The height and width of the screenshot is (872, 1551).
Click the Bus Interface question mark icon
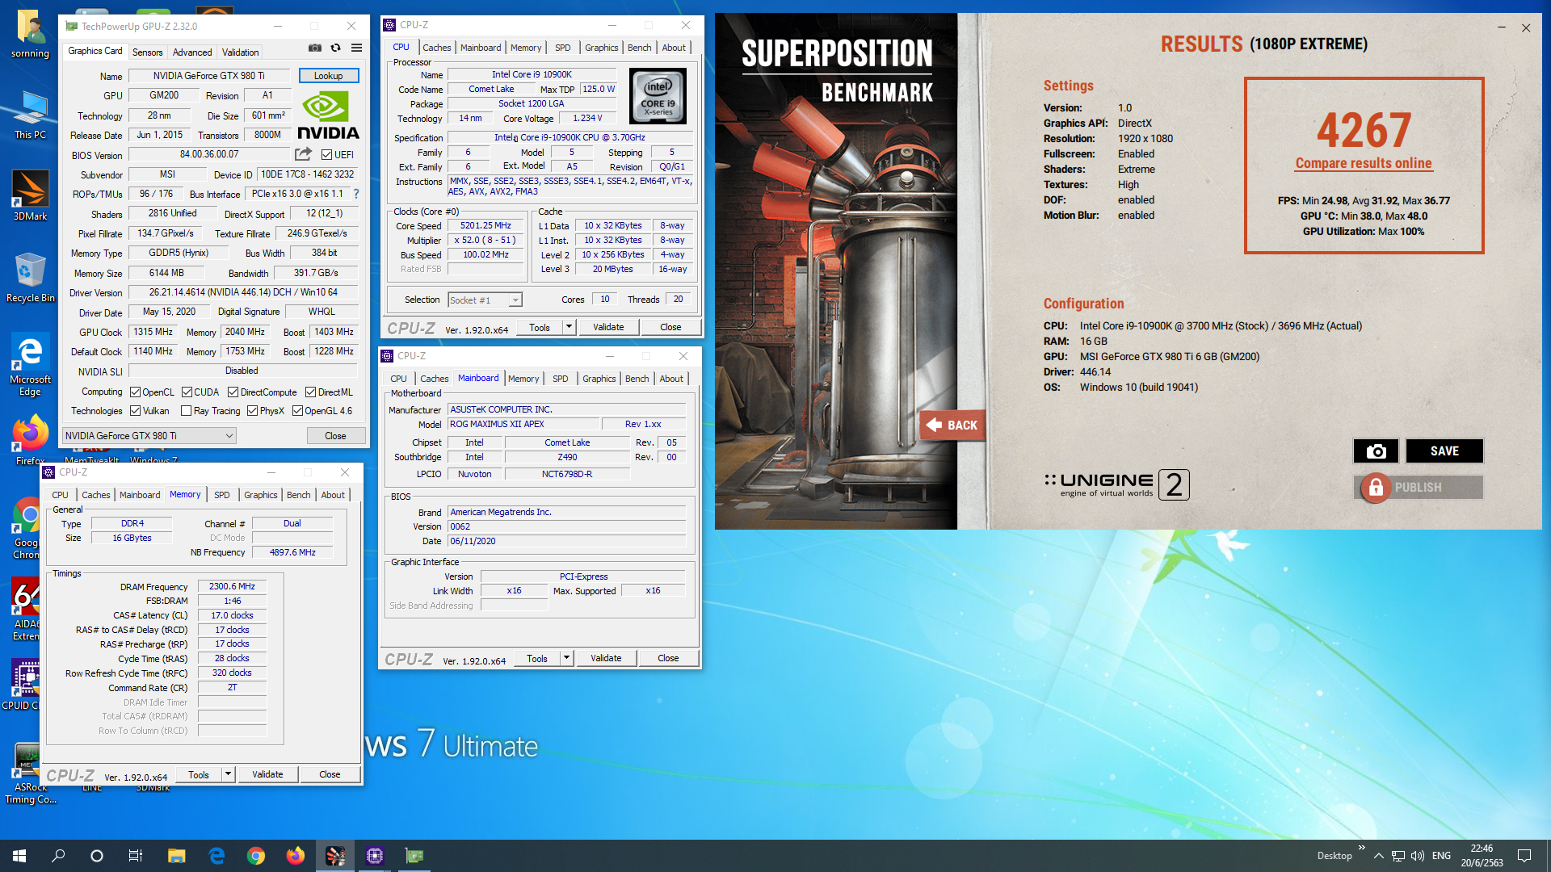(356, 194)
